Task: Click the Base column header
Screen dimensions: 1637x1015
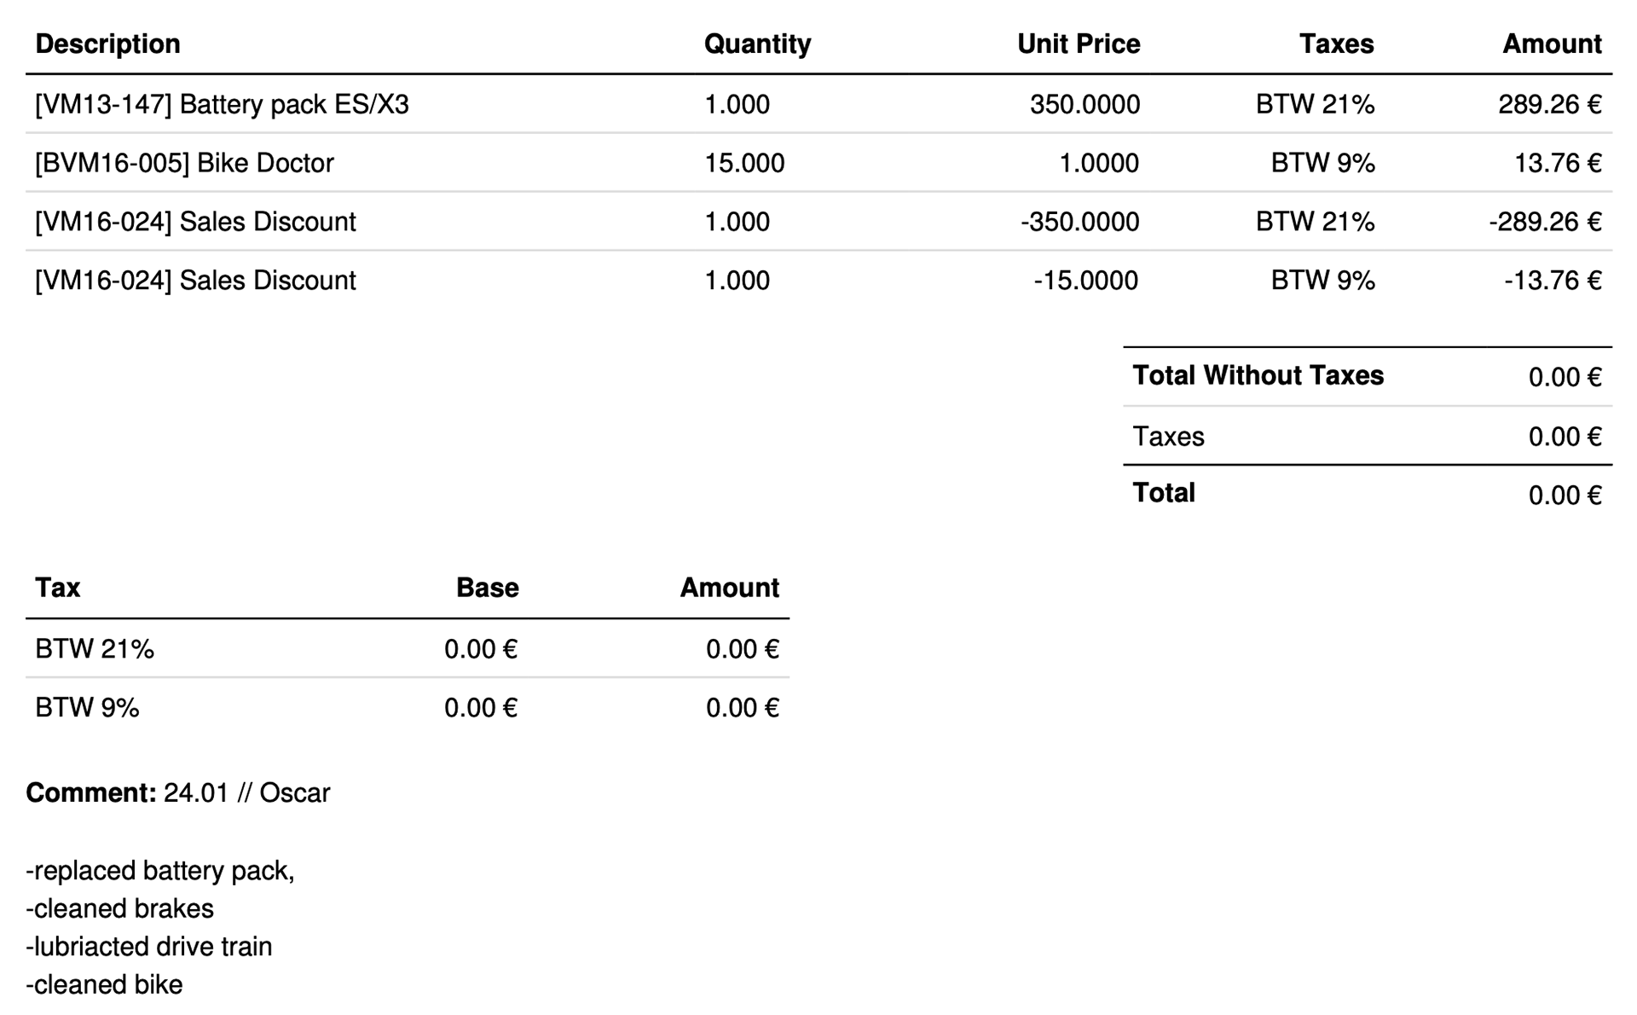Action: [488, 588]
